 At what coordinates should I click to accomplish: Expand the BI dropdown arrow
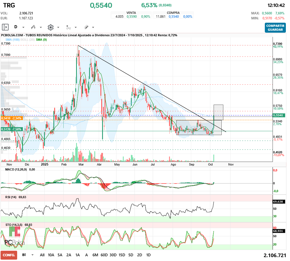tap(33, 255)
